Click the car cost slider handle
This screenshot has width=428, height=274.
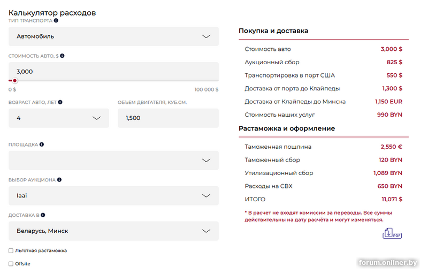[15, 81]
